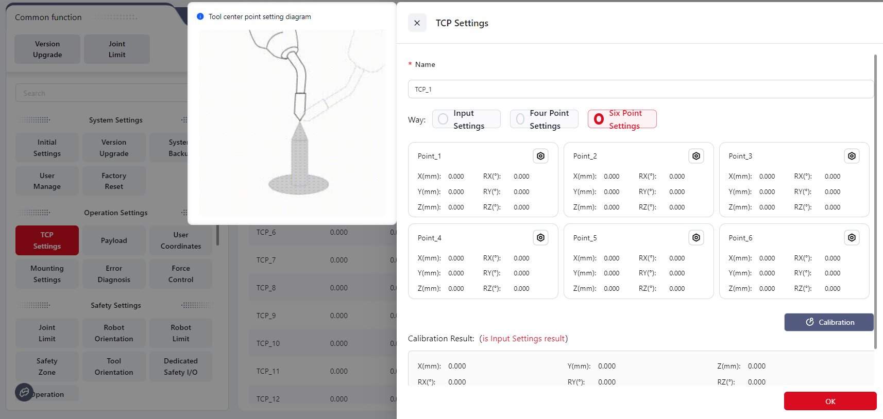Click the Point_2 record position icon
Screen dimensions: 883x419
pyautogui.click(x=696, y=156)
